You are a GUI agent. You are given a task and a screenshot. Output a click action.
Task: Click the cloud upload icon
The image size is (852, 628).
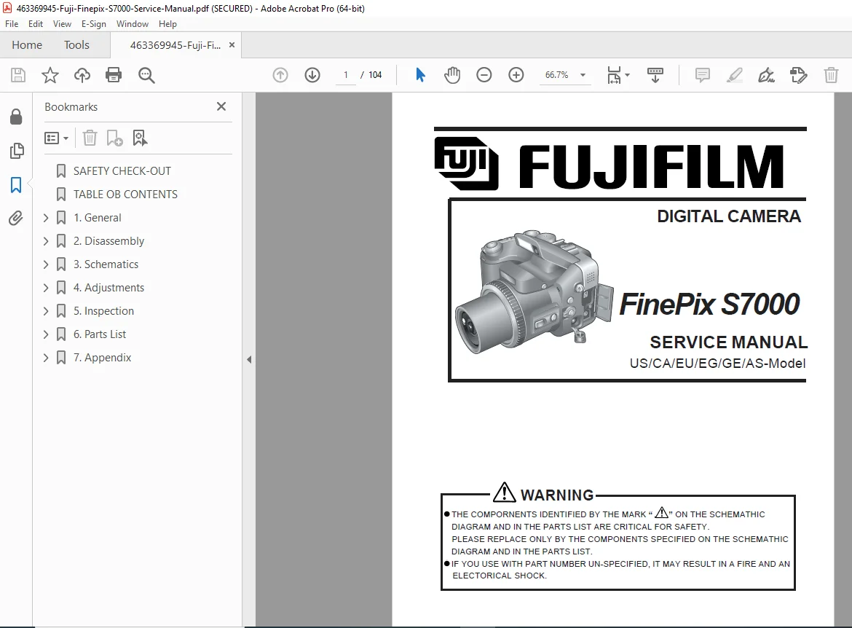point(82,75)
